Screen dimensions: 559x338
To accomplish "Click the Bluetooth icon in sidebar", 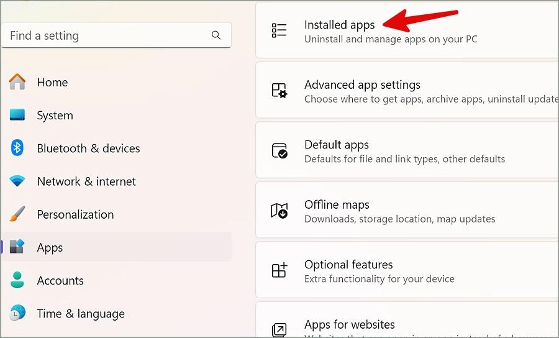I will [x=17, y=148].
